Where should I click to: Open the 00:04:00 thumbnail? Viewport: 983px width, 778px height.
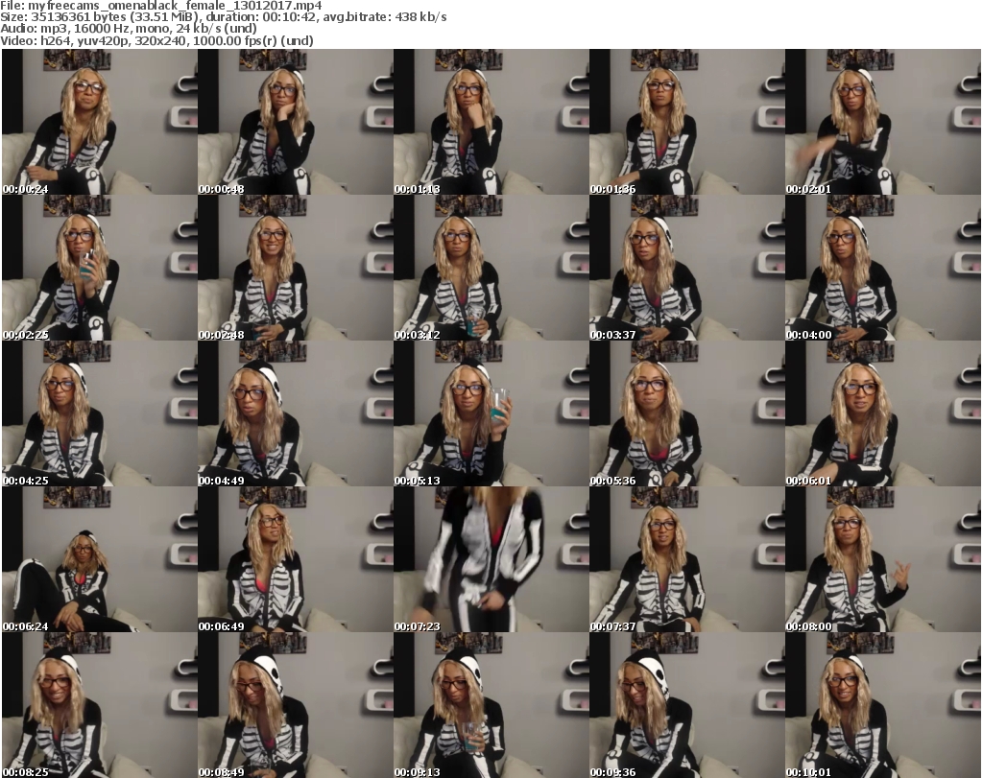click(x=883, y=268)
